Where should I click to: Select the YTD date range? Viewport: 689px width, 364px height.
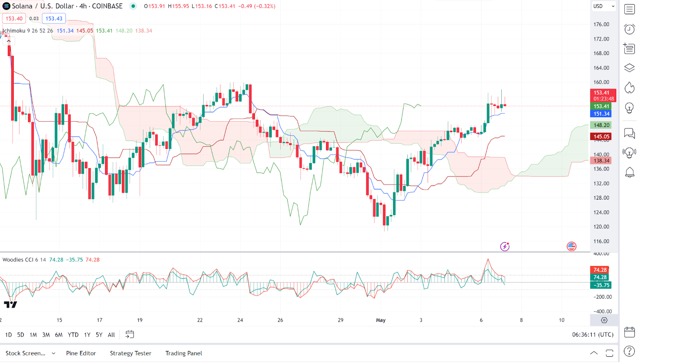tap(73, 335)
